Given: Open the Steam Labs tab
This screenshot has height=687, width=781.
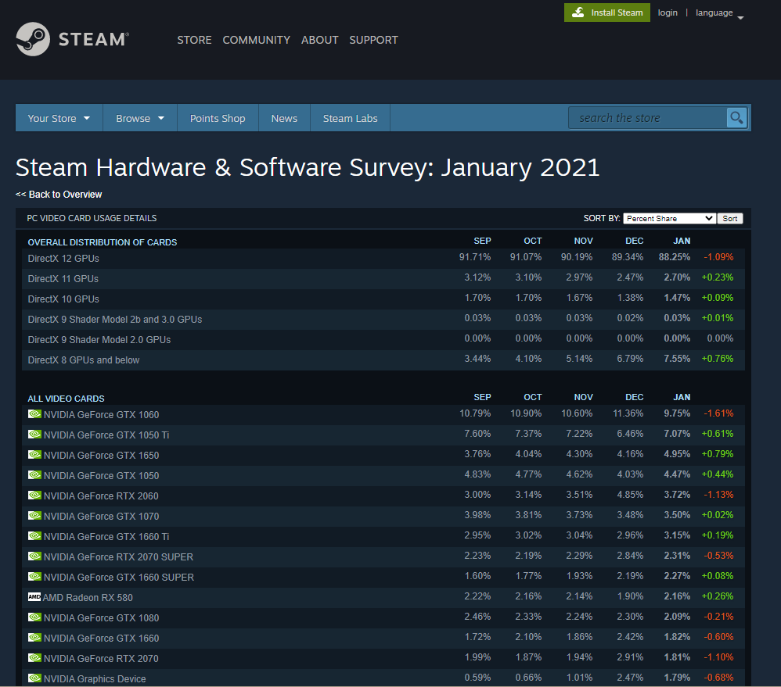Looking at the screenshot, I should [350, 118].
